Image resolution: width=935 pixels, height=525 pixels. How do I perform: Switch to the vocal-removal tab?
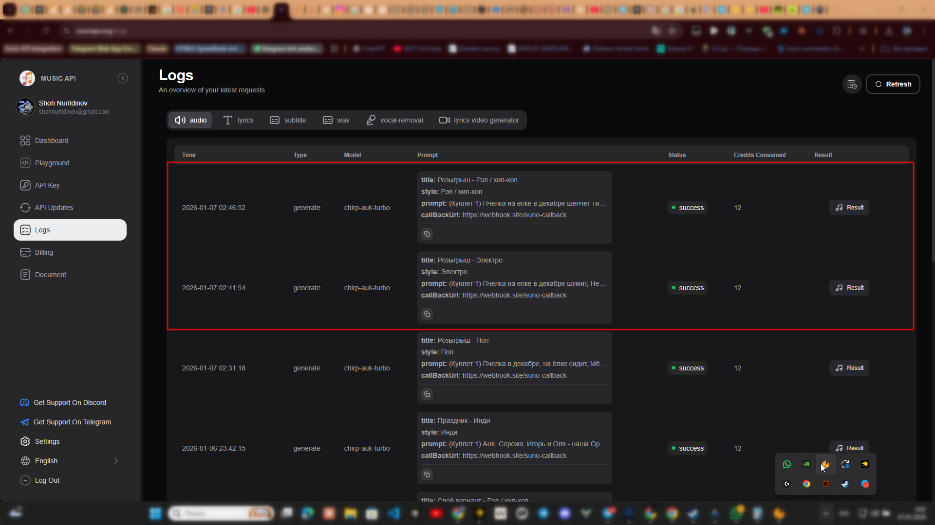(x=394, y=120)
